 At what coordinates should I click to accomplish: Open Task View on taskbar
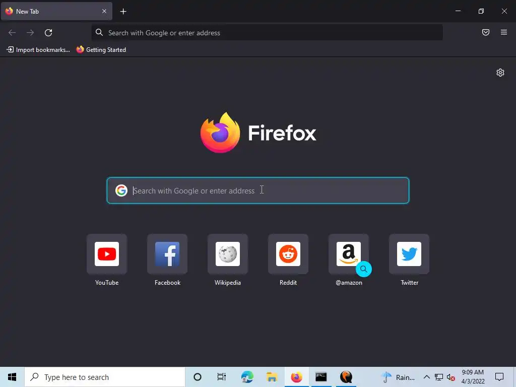tap(222, 377)
